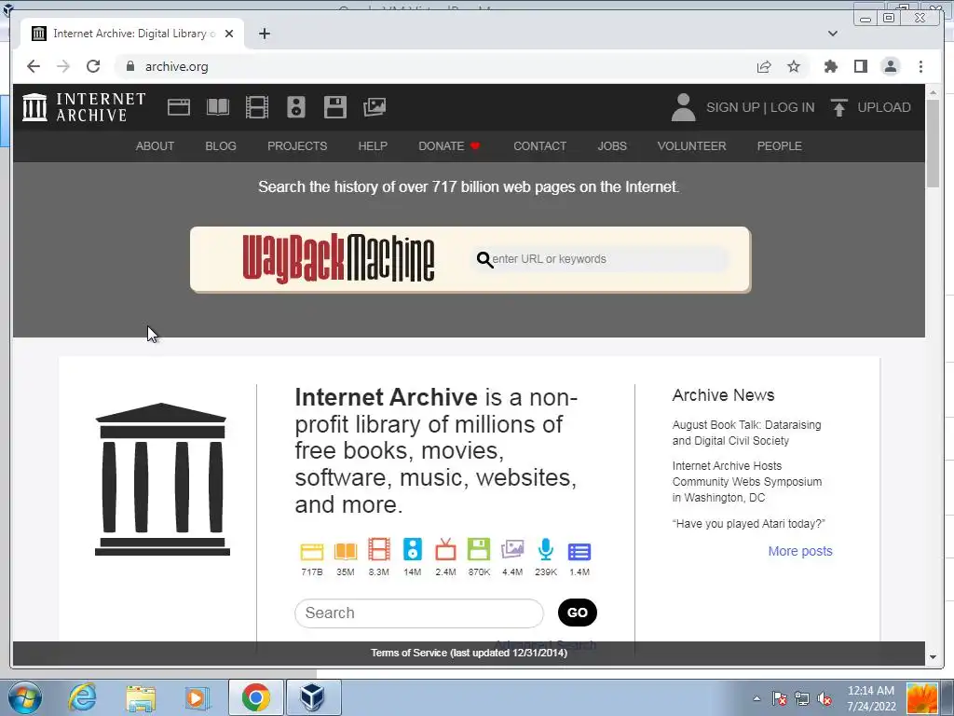Open the Chrome extensions puzzle icon
Screen dimensions: 954x716
tap(830, 66)
